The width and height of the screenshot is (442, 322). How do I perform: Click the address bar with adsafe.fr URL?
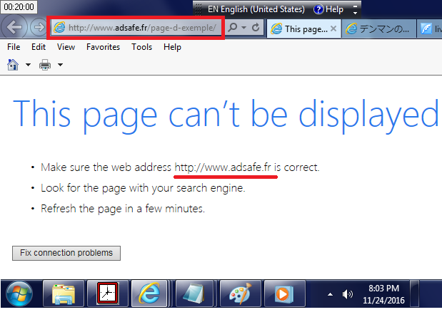(136, 28)
